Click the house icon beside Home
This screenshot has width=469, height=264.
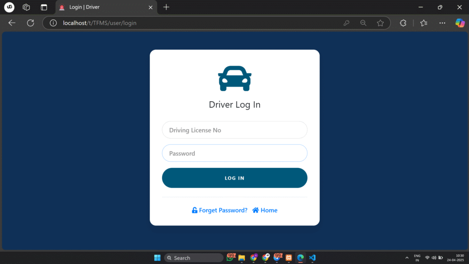point(256,210)
